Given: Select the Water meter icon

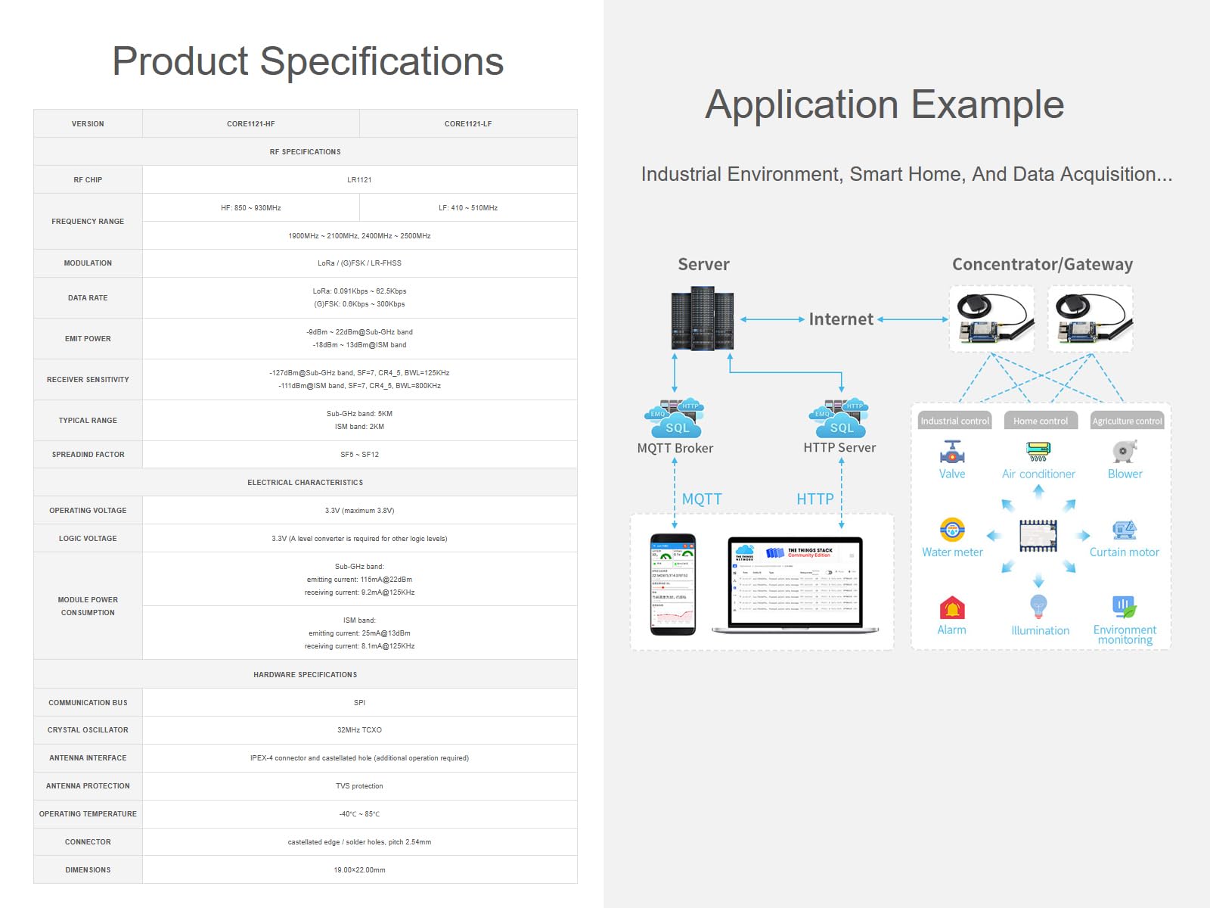Looking at the screenshot, I should click(952, 530).
